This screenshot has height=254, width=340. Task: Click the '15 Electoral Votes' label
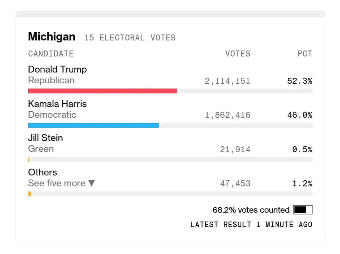point(130,38)
